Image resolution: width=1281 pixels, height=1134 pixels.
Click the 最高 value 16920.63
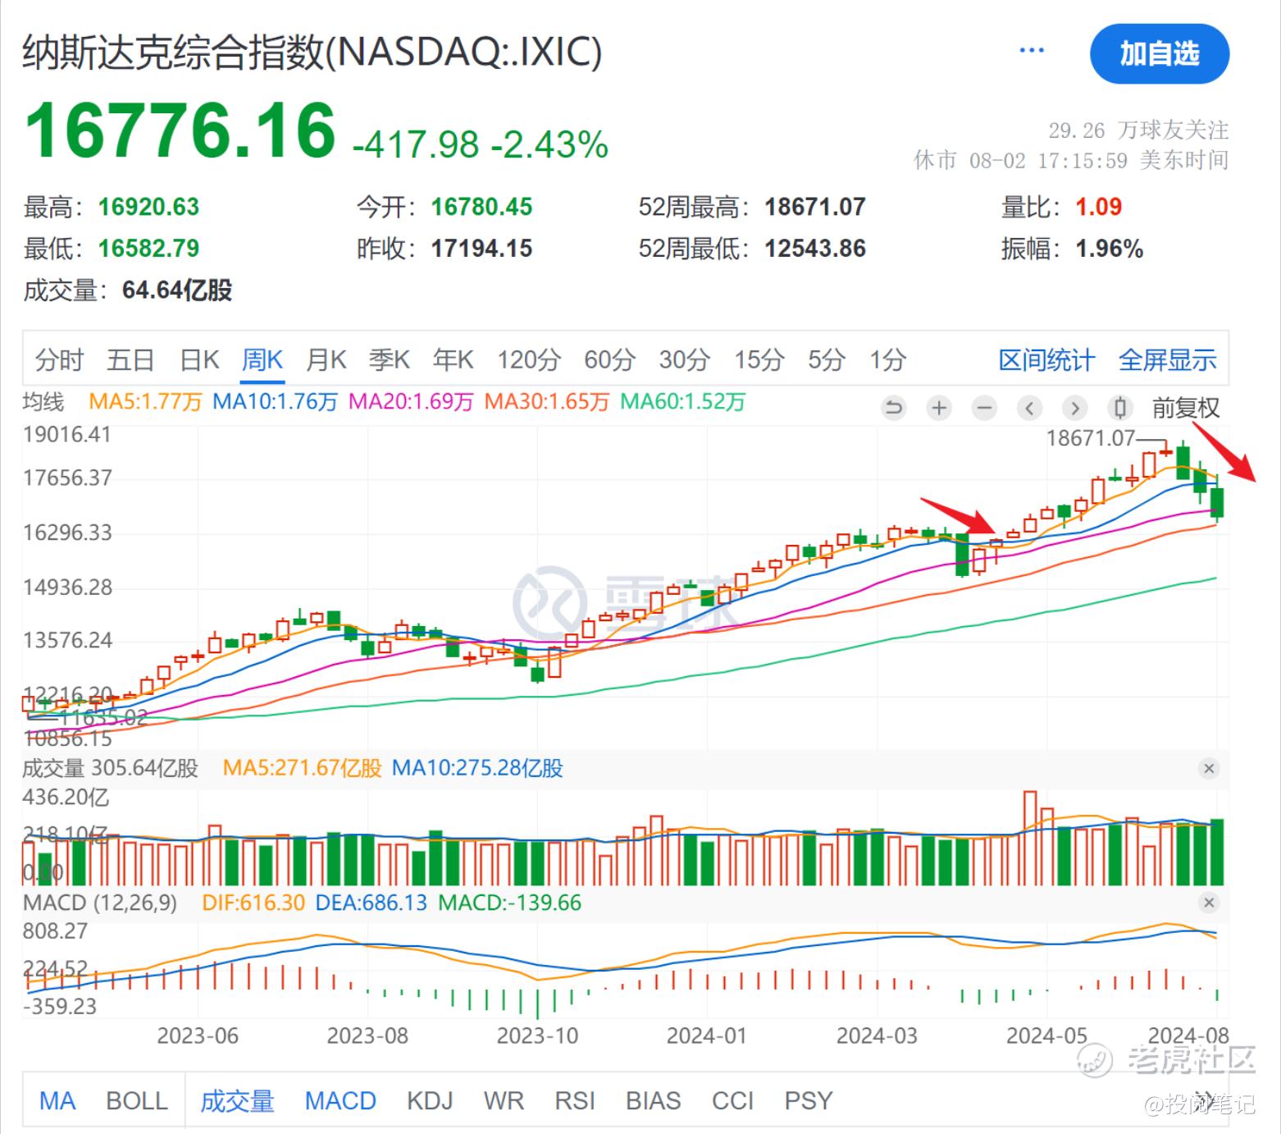pyautogui.click(x=148, y=207)
